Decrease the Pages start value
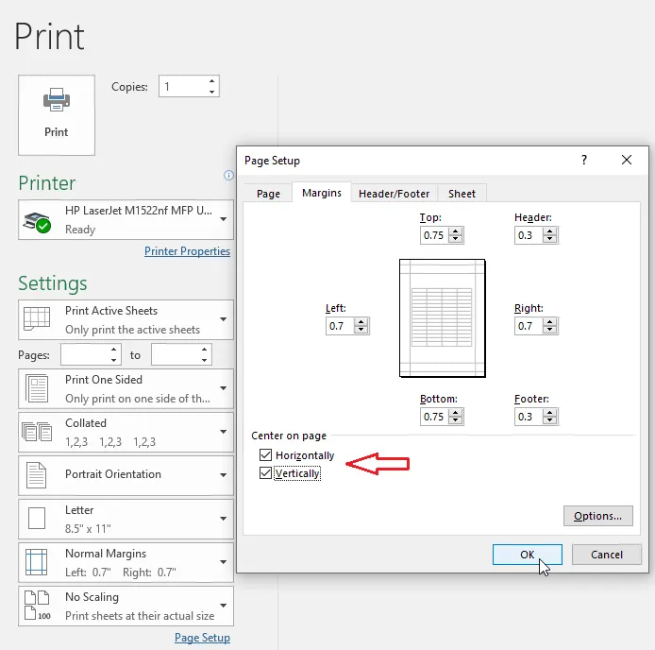Viewport: 655px width, 650px height. [x=113, y=360]
